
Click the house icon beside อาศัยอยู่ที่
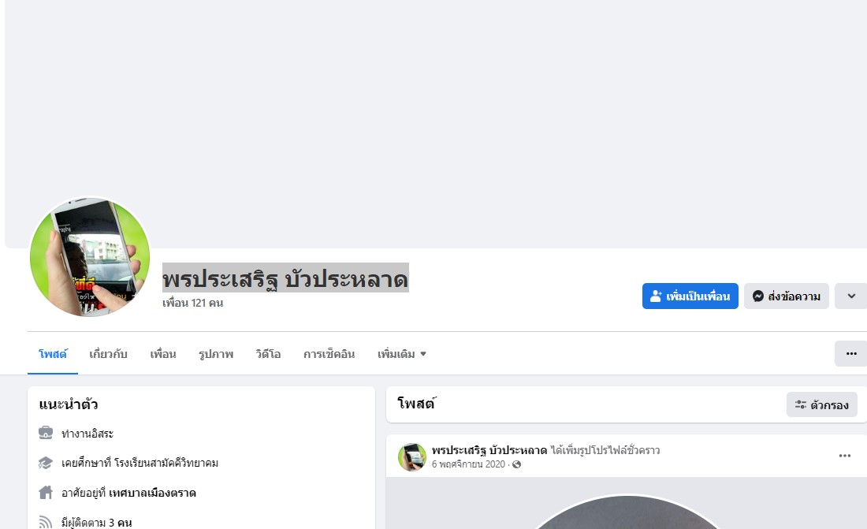46,493
